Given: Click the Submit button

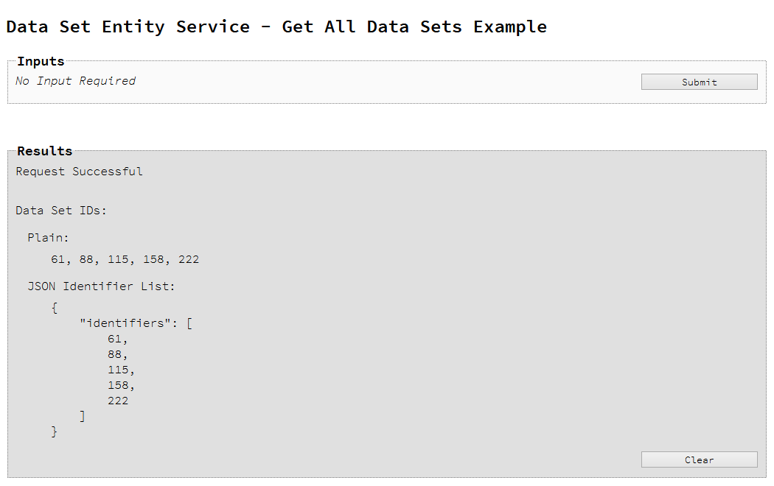Looking at the screenshot, I should [699, 82].
